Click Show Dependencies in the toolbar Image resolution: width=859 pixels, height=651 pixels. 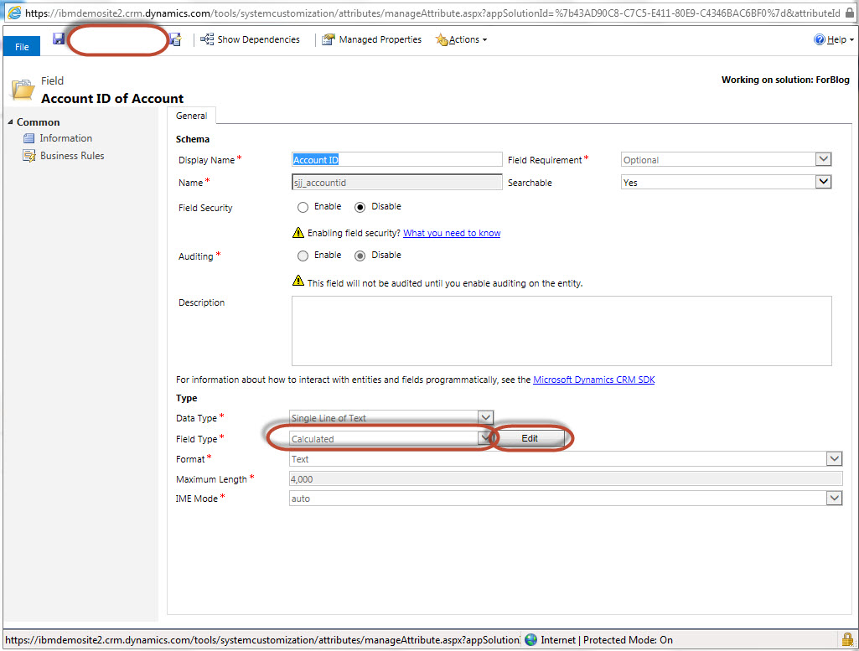click(x=250, y=39)
